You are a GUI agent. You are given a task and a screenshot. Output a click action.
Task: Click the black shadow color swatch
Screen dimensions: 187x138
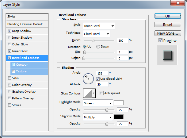[x=119, y=117]
